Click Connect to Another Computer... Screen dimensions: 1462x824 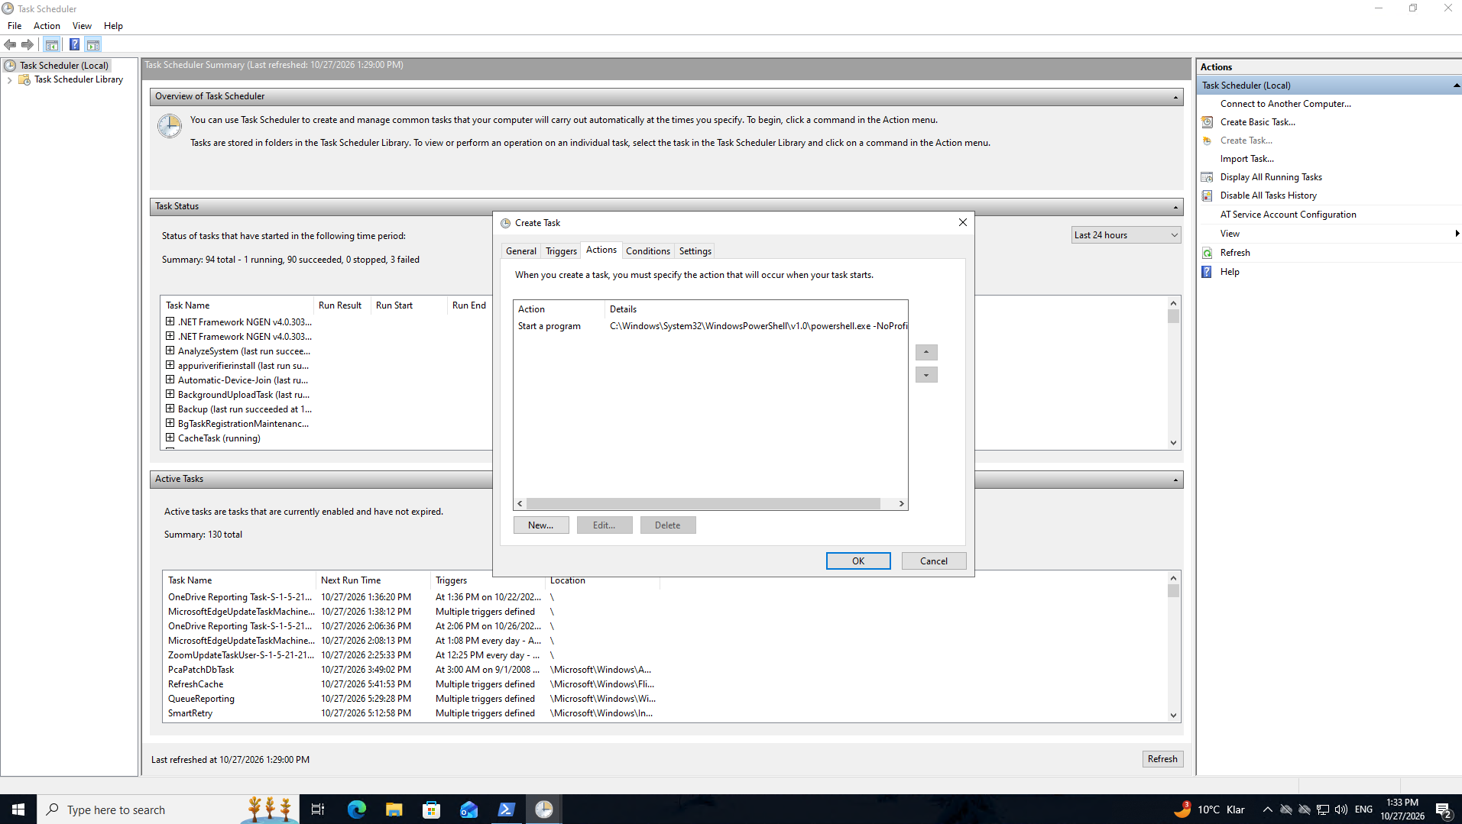1285,104
